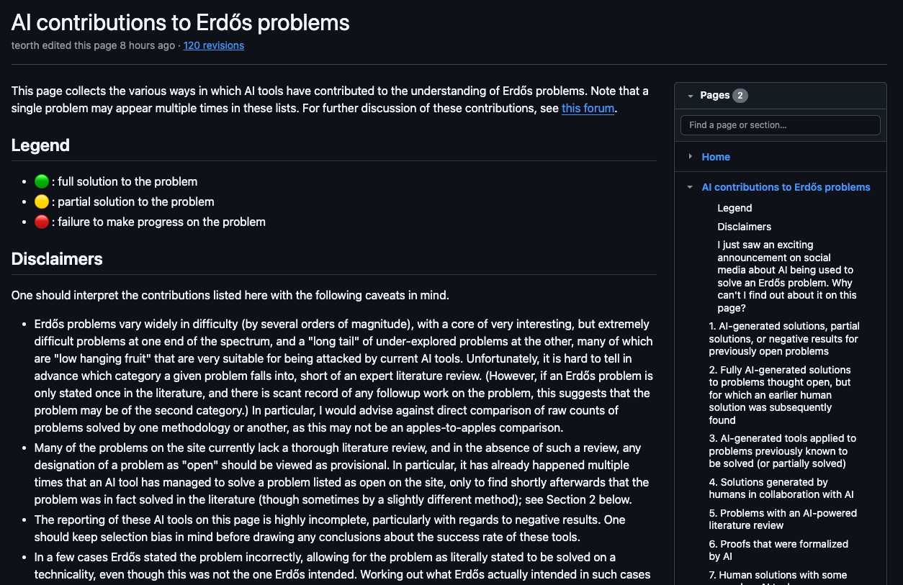Navigate to section 1 AI-generated solutions
Viewport: 903px width, 585px height.
pyautogui.click(x=783, y=339)
